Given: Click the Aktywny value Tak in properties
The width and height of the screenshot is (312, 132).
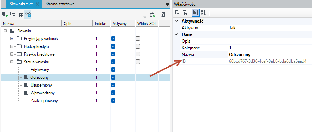Looking at the screenshot, I should point(270,28).
